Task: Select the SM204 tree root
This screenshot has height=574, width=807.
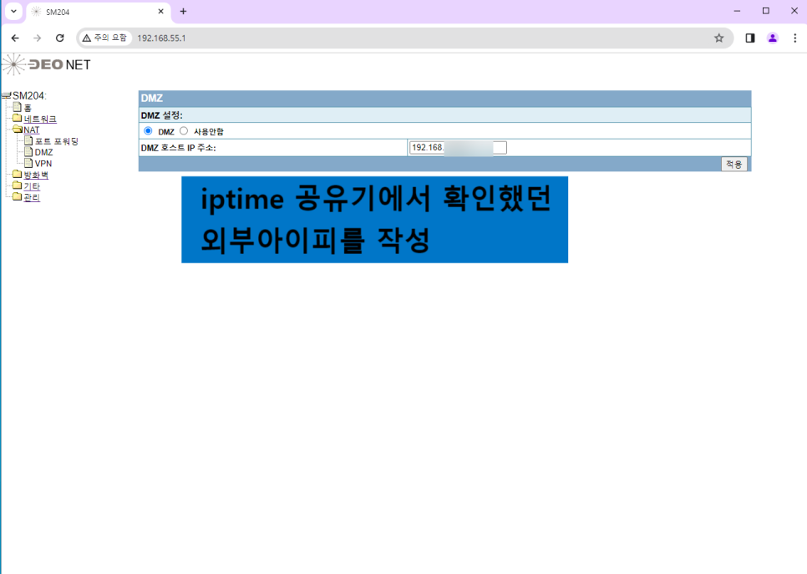Action: click(x=29, y=96)
